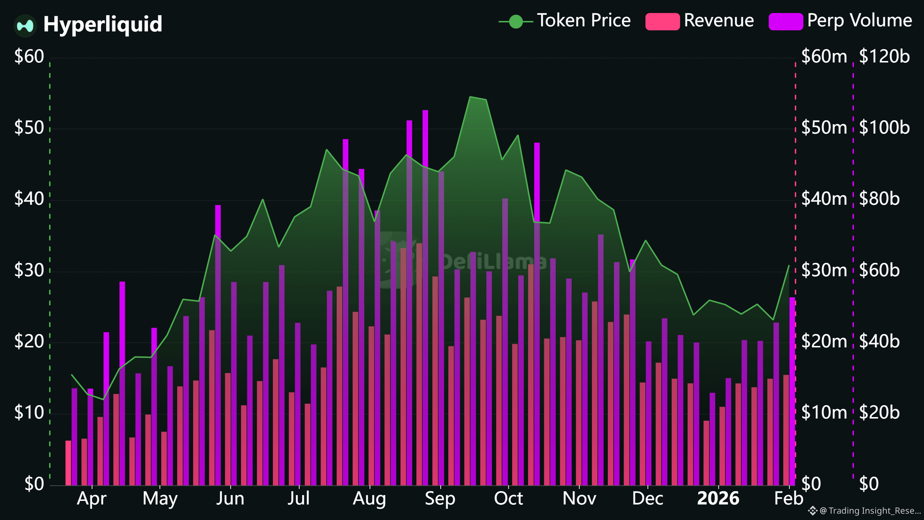Click the Hyperliquid chart title
924x520 pixels.
pos(103,24)
